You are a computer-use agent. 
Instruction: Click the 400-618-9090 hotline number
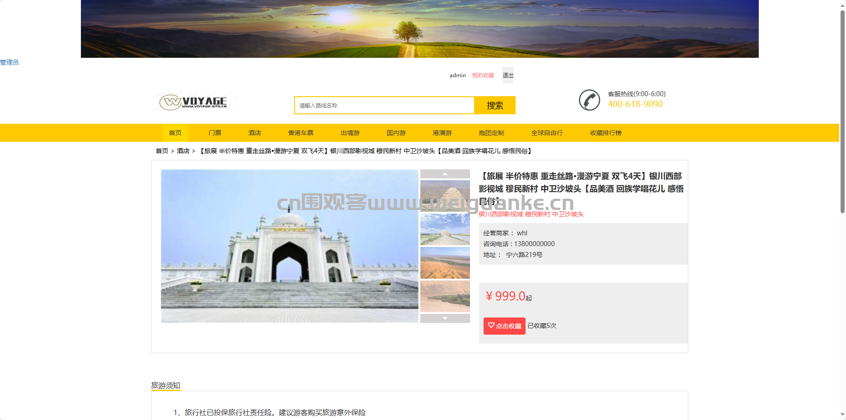(x=635, y=104)
